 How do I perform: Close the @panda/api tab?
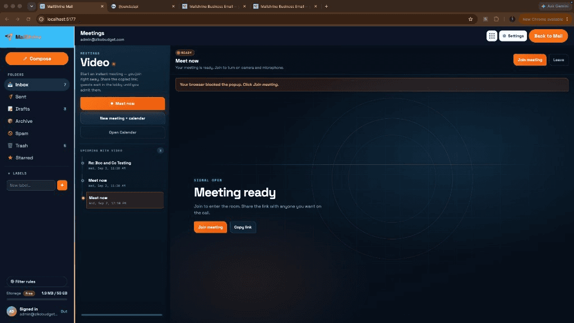(173, 6)
